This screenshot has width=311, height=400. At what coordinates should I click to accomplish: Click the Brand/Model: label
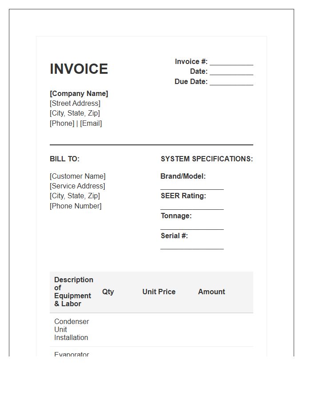(183, 176)
